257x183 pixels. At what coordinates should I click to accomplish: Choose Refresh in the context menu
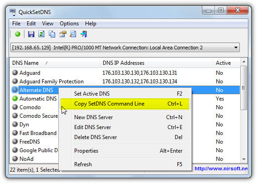(125, 164)
